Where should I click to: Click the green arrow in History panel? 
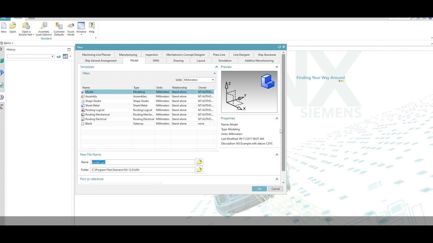pyautogui.click(x=59, y=56)
